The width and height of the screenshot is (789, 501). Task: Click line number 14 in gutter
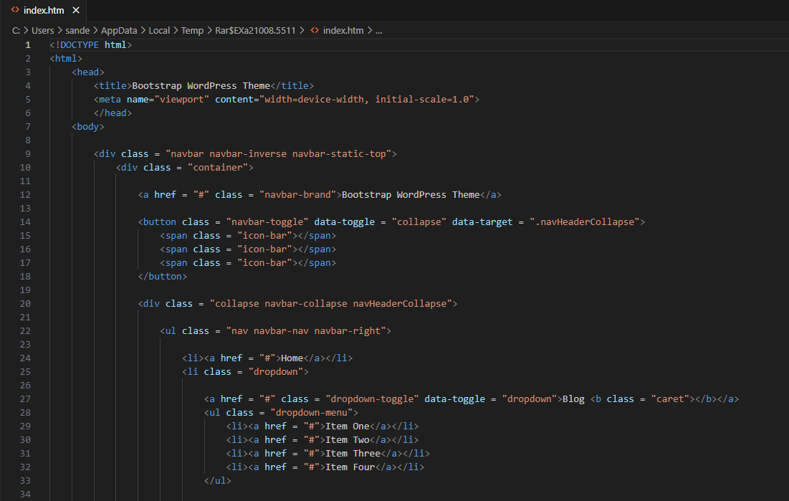point(25,221)
